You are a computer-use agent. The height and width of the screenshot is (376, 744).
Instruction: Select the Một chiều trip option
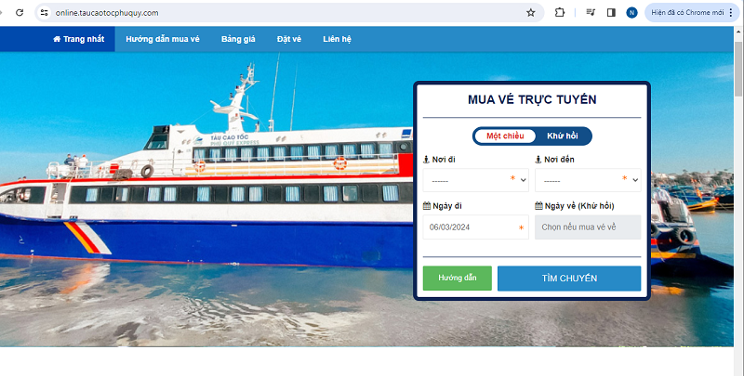[x=505, y=136]
